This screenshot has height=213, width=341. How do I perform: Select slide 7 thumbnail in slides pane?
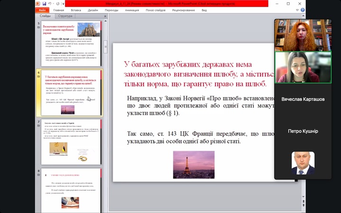point(71,141)
